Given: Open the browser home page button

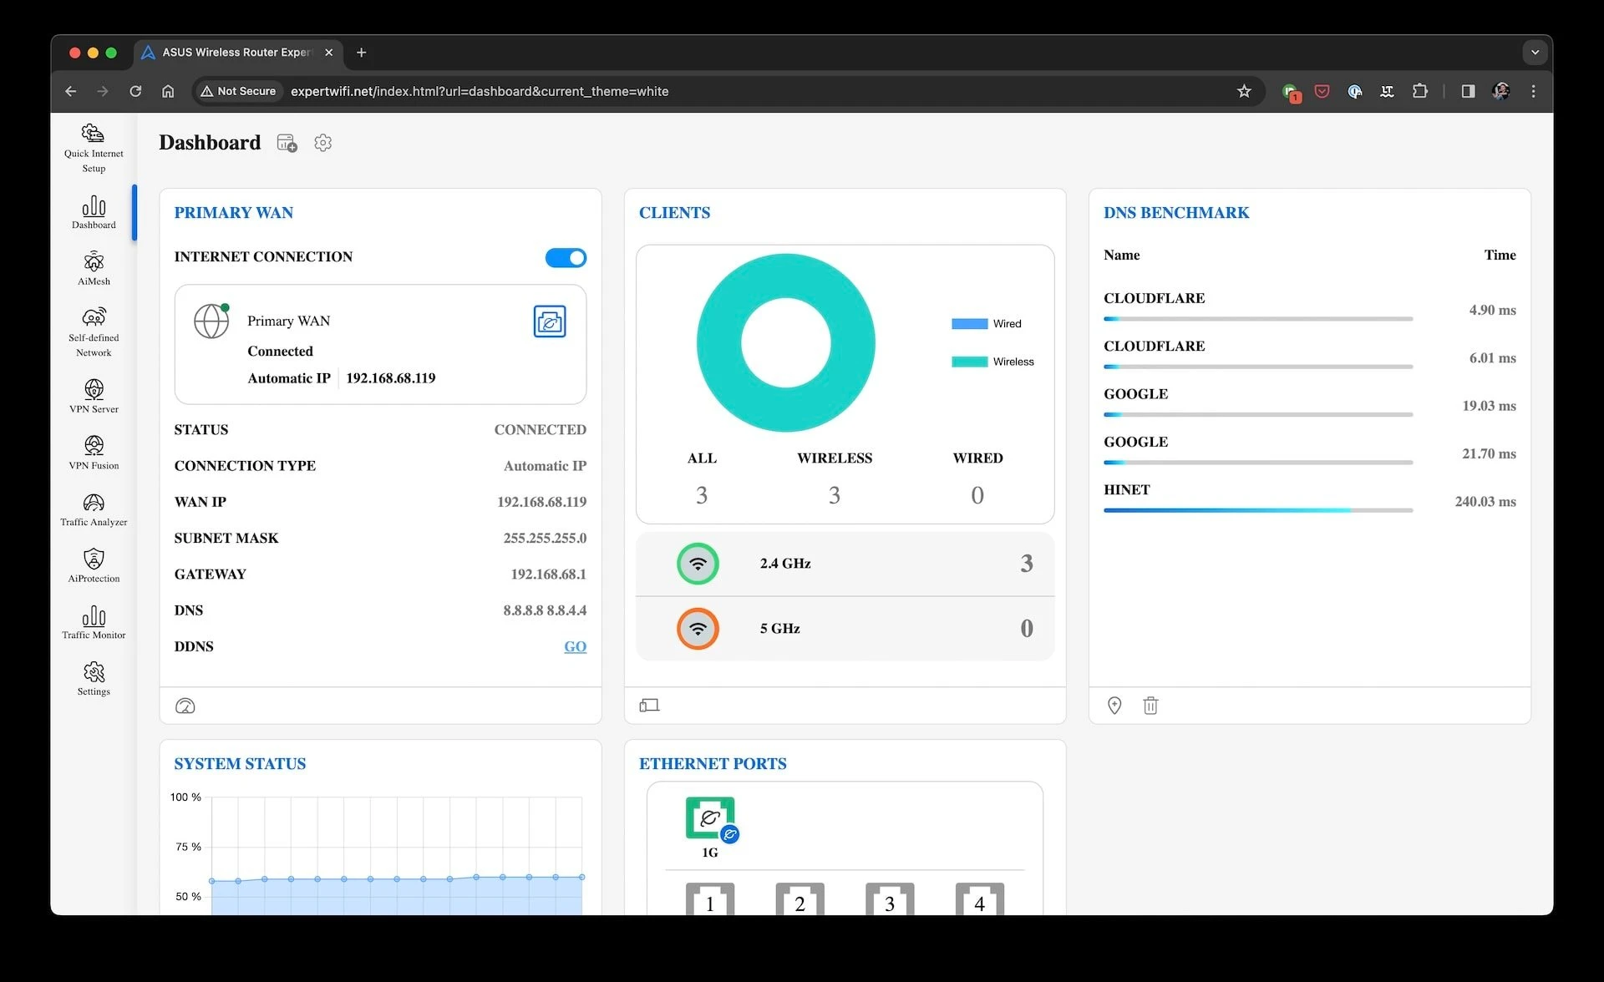Looking at the screenshot, I should pos(168,91).
